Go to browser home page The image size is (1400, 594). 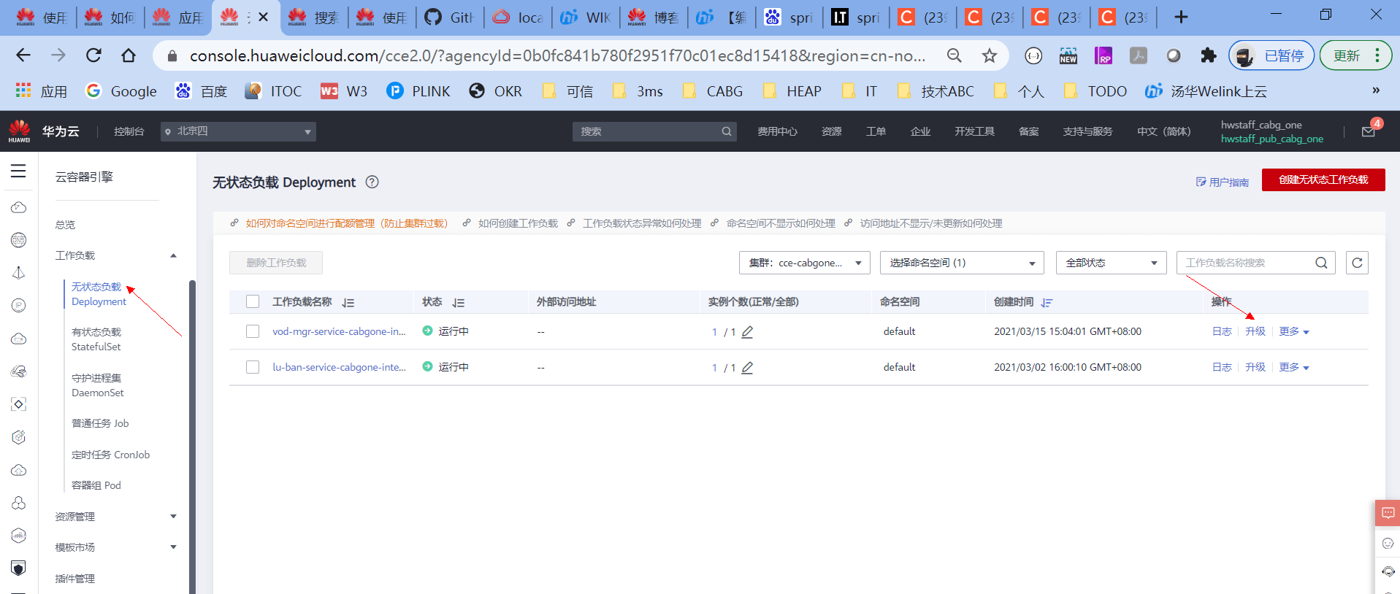tap(129, 55)
